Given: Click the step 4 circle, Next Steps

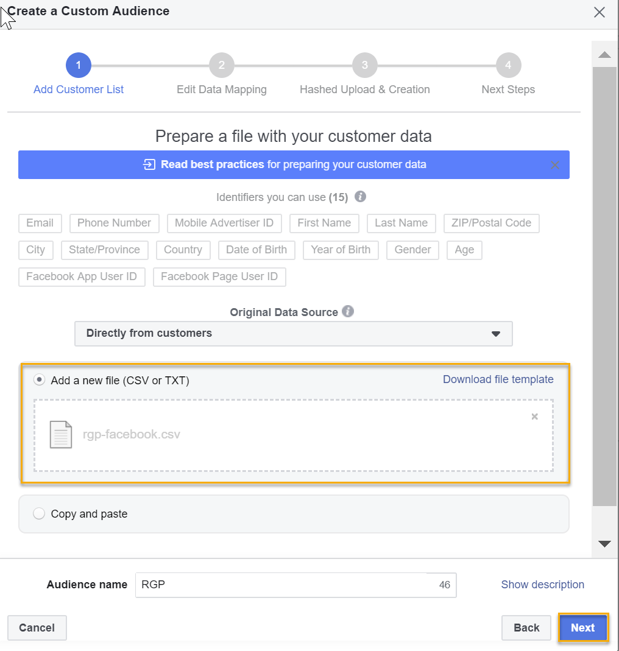Looking at the screenshot, I should [x=509, y=65].
